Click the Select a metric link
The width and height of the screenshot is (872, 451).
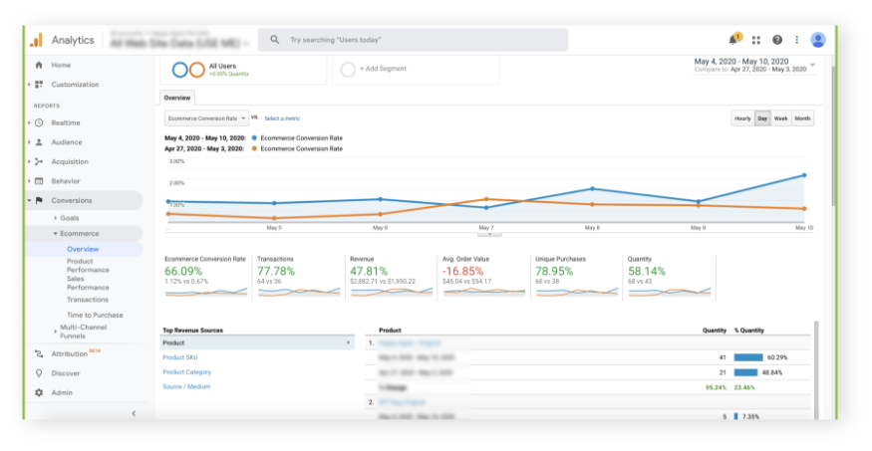tap(282, 118)
